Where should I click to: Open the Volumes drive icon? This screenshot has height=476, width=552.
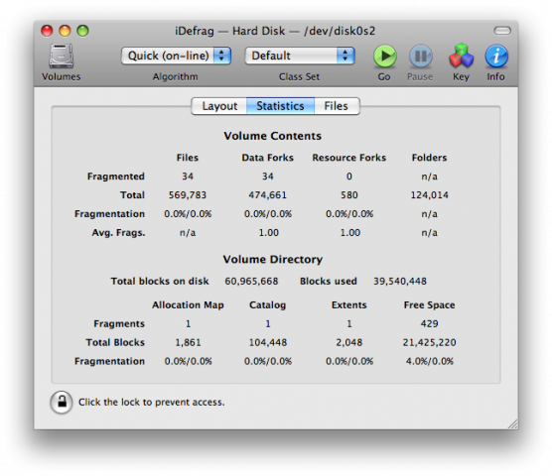tap(62, 56)
